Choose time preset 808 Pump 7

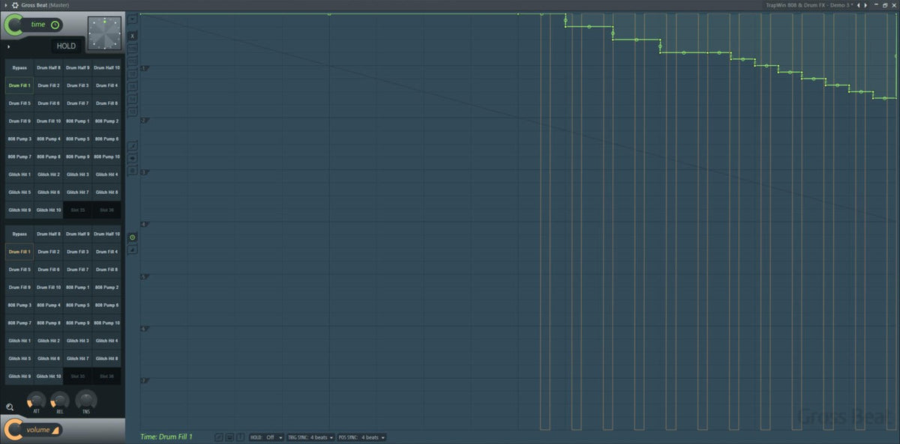coord(19,156)
